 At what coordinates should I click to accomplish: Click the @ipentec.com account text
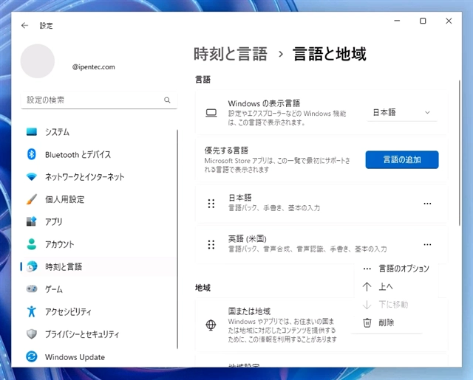tap(94, 67)
